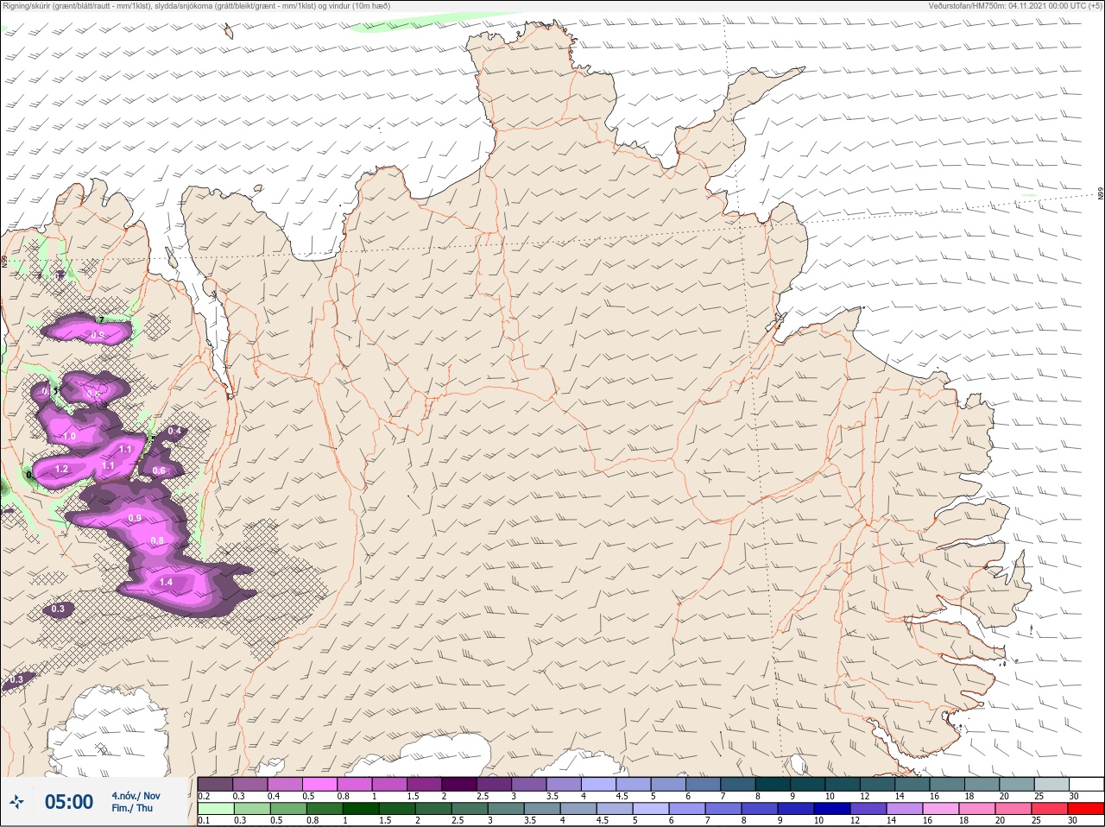Select light lavender 4 swatch in snow legend
The width and height of the screenshot is (1105, 827).
click(600, 784)
